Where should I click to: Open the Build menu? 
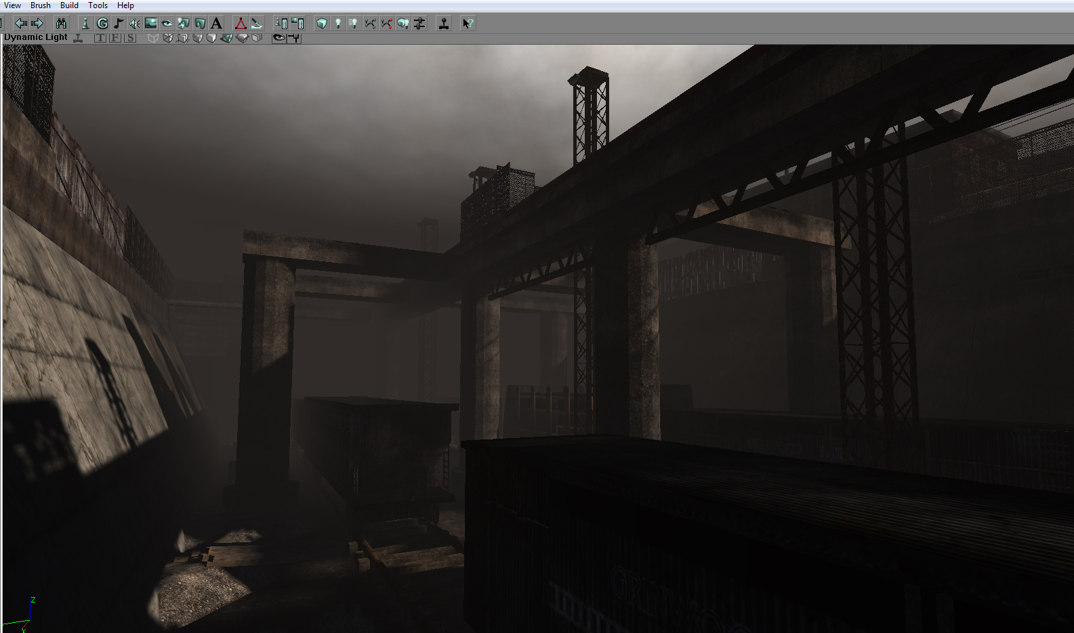(69, 5)
